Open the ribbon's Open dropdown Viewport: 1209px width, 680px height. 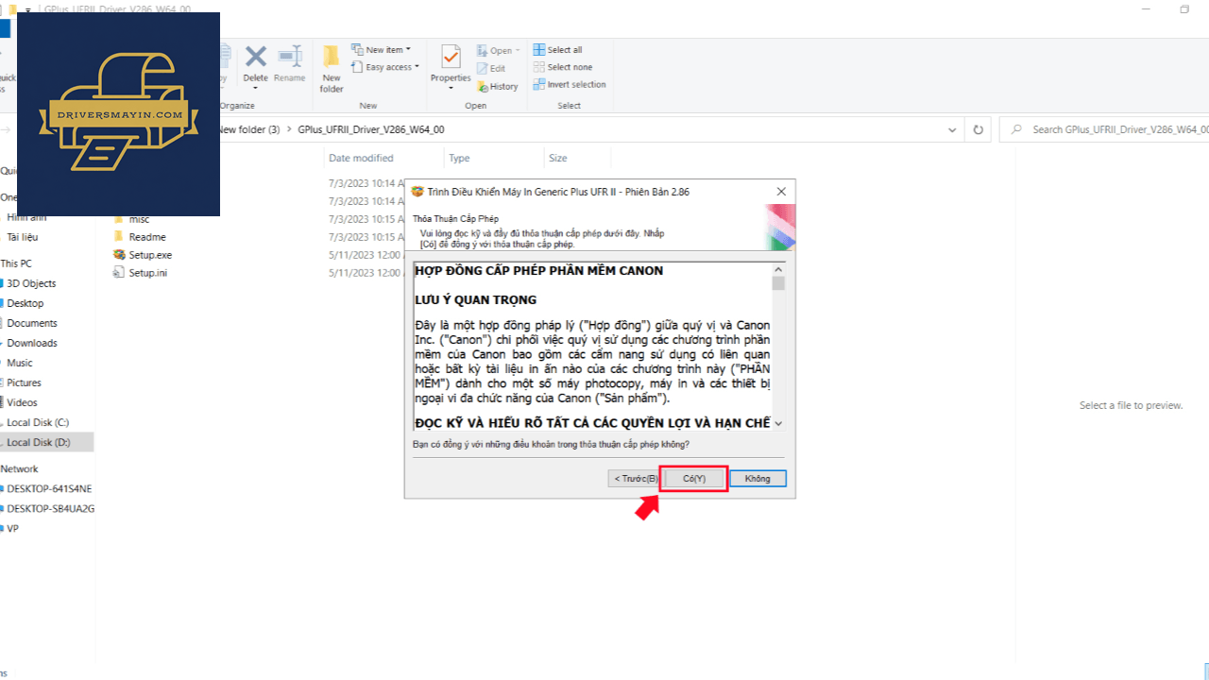[x=497, y=50]
